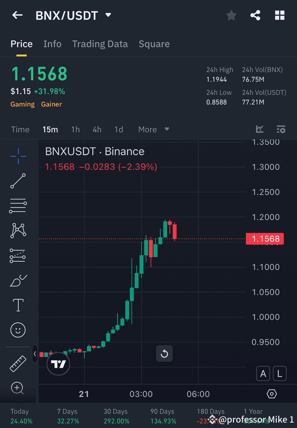297x428 pixels.
Task: Open the Emoji sticker tool
Action: pos(18,330)
